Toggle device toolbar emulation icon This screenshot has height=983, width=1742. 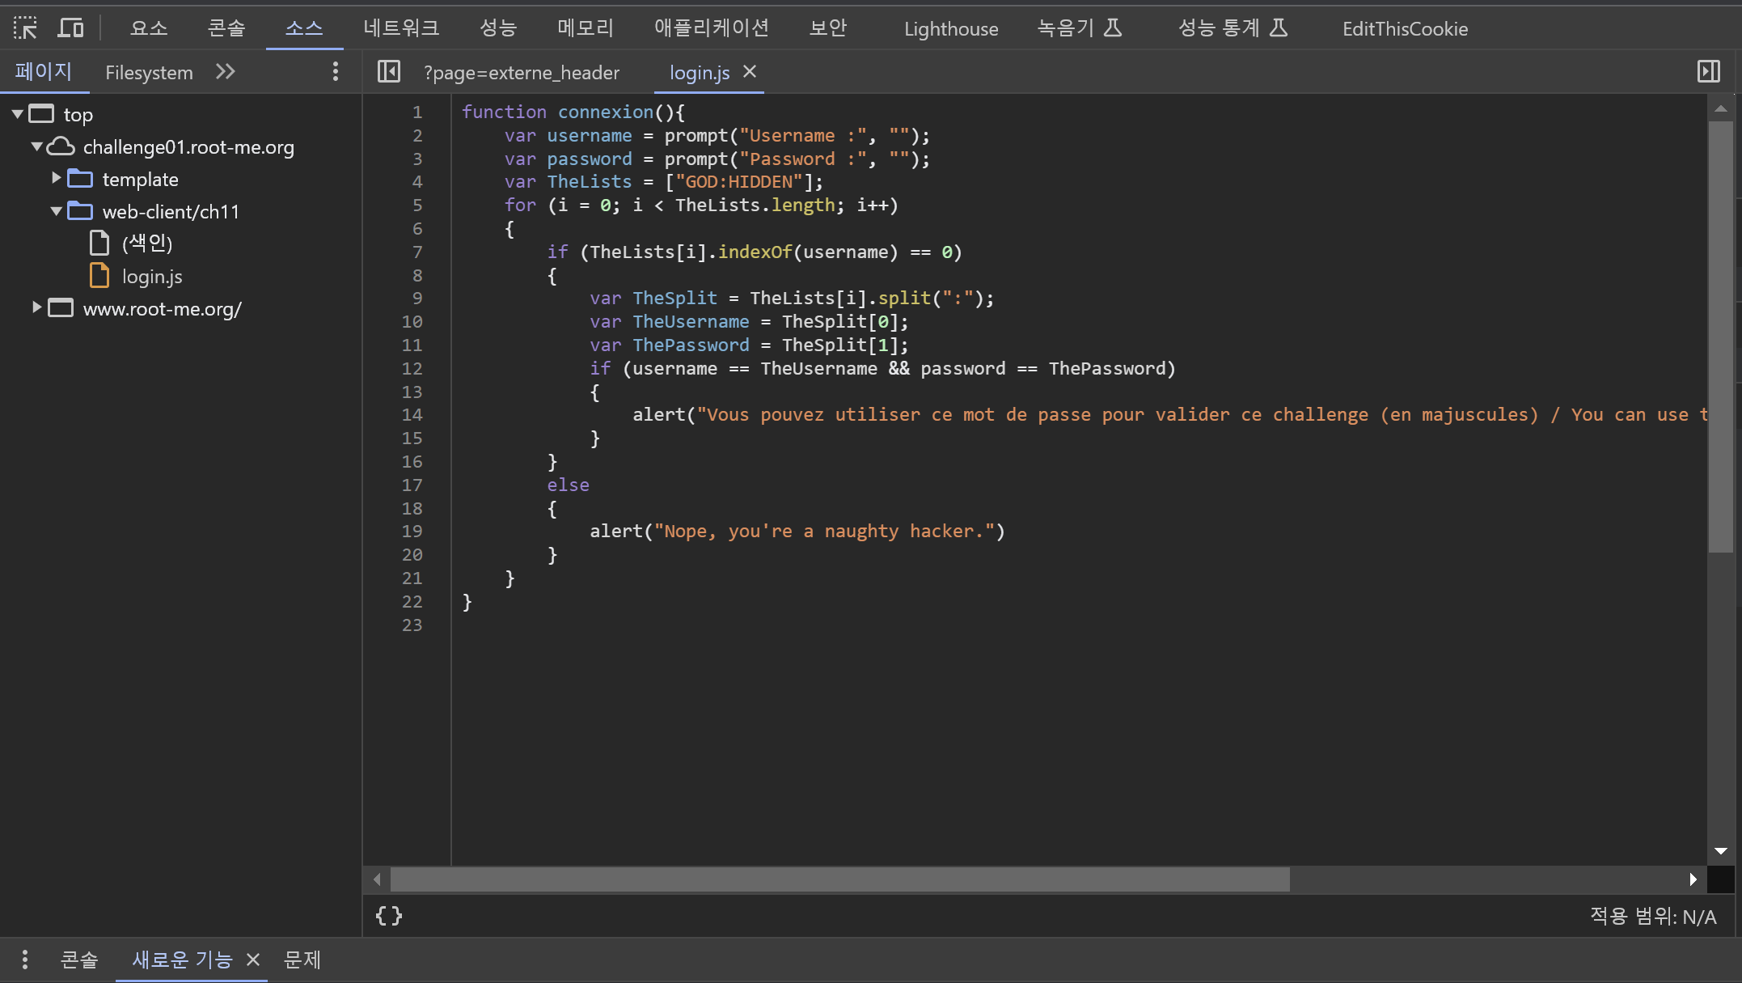pos(71,28)
